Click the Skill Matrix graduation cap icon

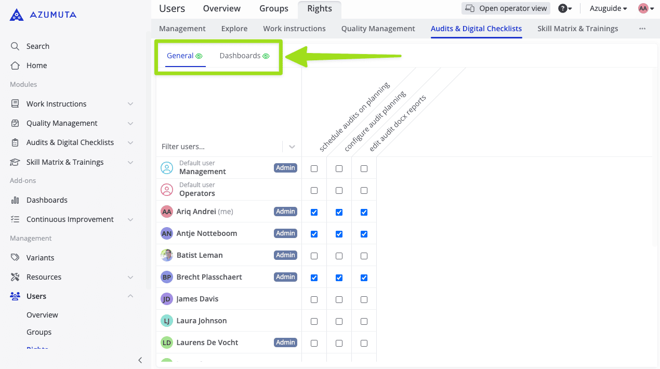pos(15,162)
